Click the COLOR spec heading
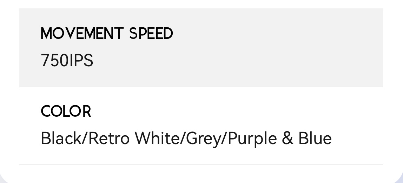This screenshot has width=403, height=183. [x=66, y=111]
